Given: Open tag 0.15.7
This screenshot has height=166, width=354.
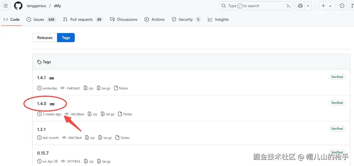Looking at the screenshot, I should [43, 153].
